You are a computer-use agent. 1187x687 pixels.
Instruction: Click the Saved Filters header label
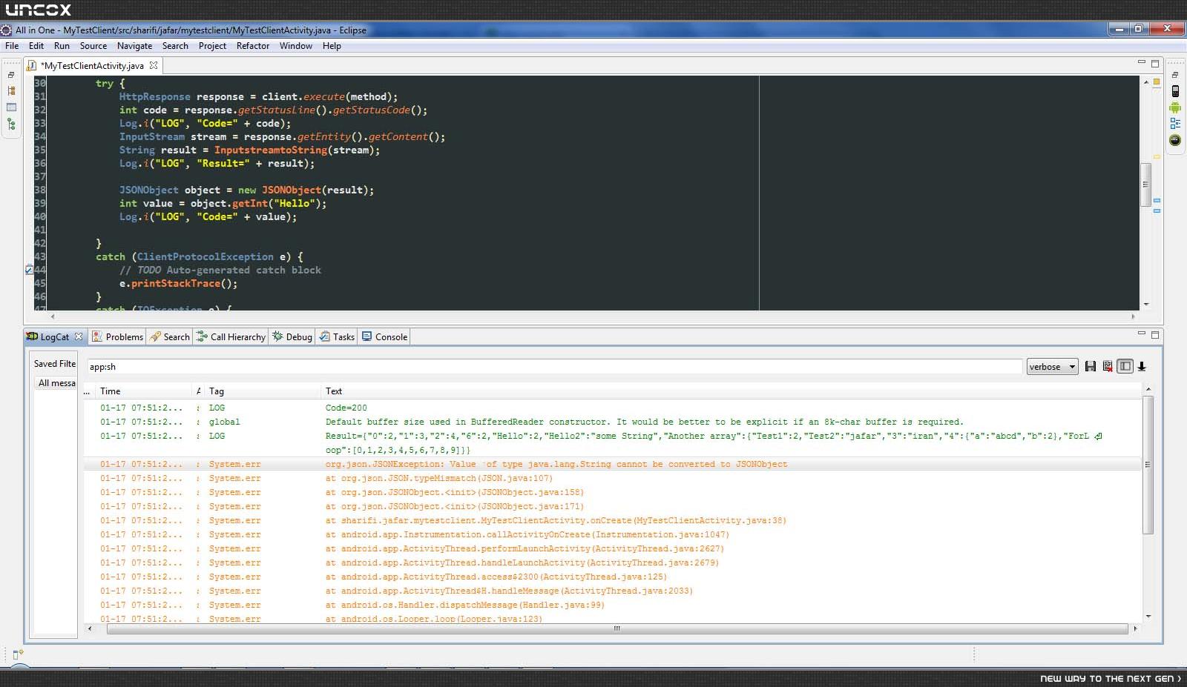[55, 364]
